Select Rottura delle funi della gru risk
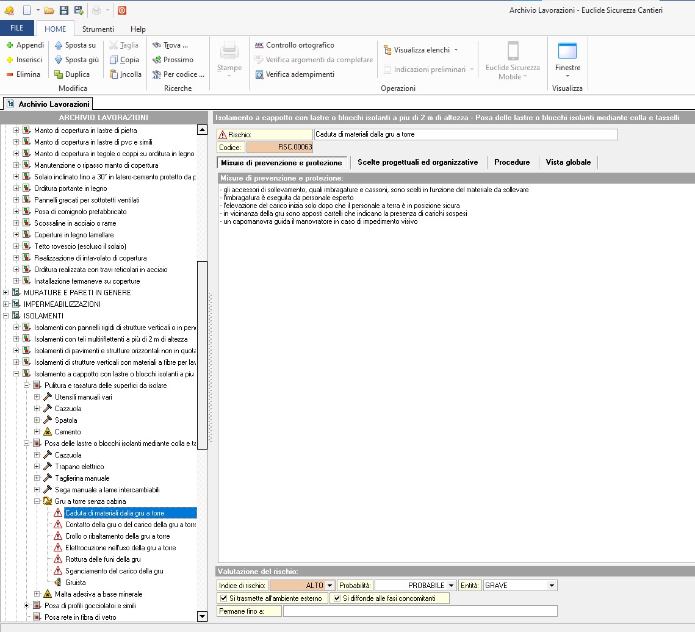The width and height of the screenshot is (695, 632). pos(103,559)
